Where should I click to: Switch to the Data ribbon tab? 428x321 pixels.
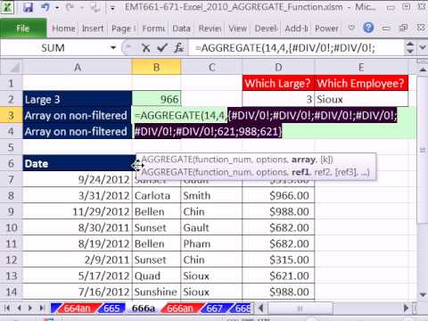point(181,29)
